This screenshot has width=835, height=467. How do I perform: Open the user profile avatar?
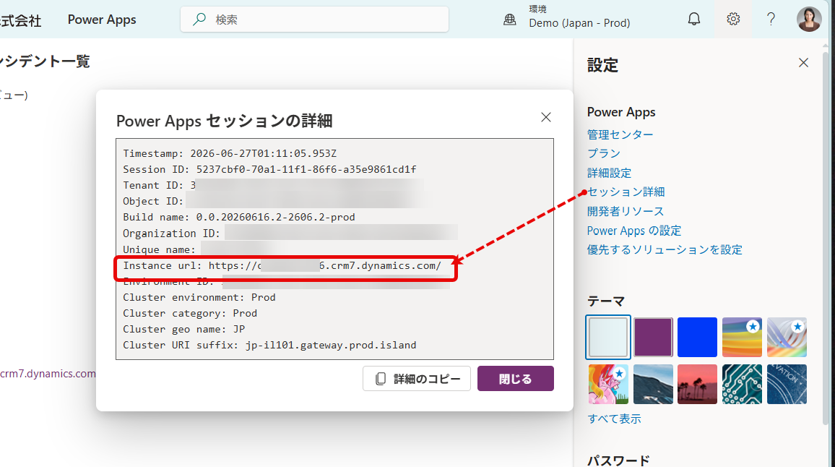pos(809,20)
